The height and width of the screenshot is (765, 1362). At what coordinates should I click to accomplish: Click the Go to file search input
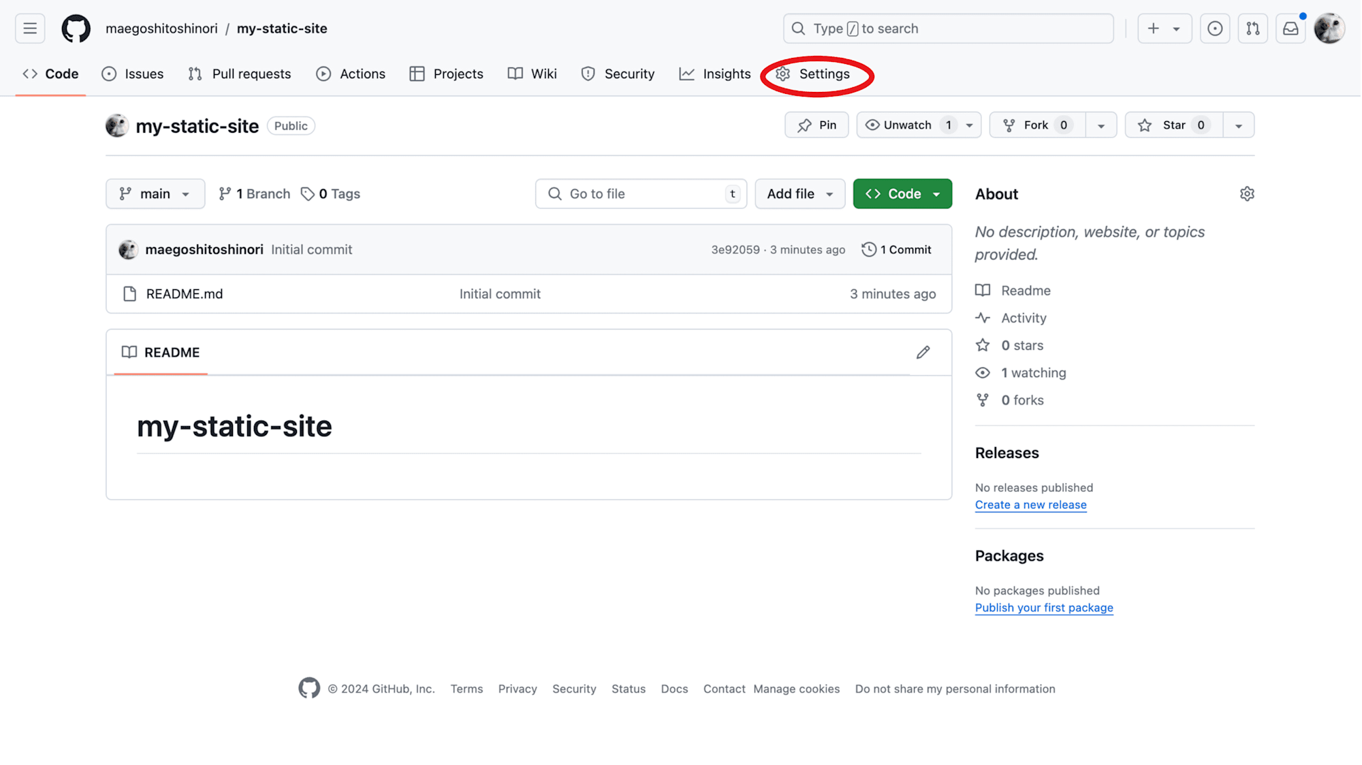click(x=641, y=193)
